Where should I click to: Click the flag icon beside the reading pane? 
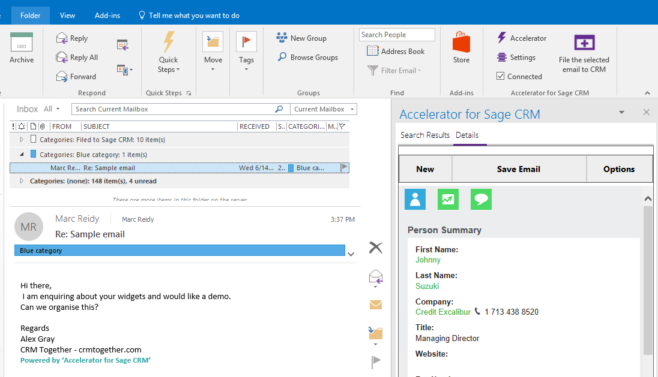376,361
